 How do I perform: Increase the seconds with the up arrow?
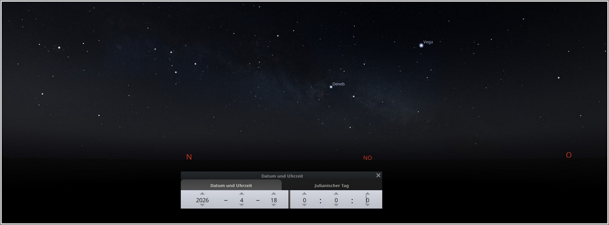tap(367, 194)
